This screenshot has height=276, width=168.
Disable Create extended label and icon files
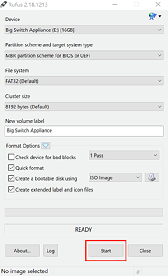[x=11, y=189]
